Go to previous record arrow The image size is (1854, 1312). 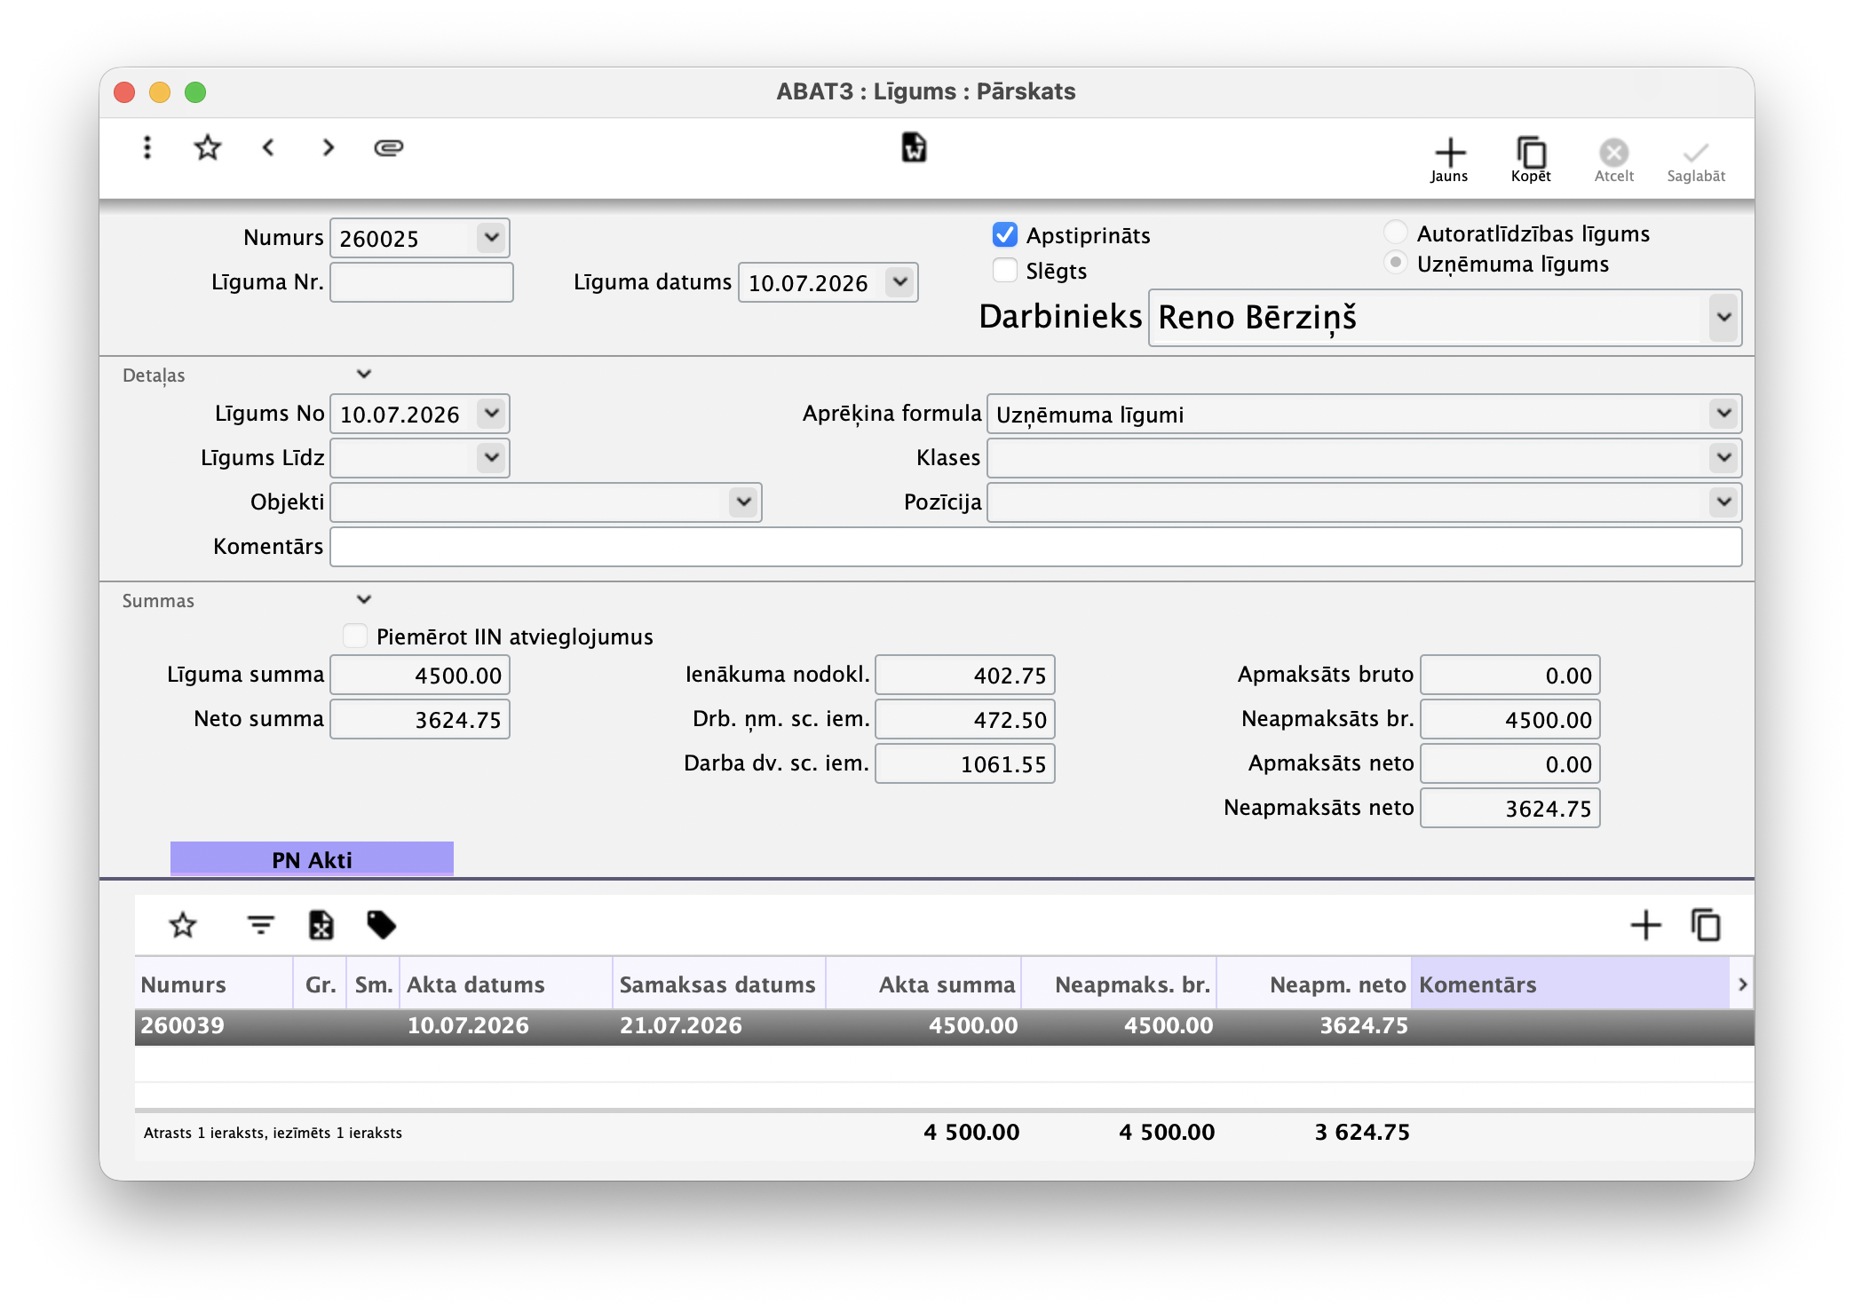pyautogui.click(x=268, y=147)
